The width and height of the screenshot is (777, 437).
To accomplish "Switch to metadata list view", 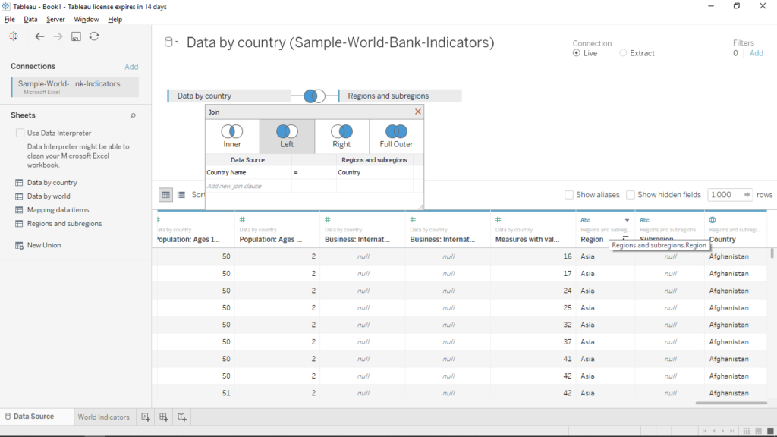I will click(x=181, y=195).
